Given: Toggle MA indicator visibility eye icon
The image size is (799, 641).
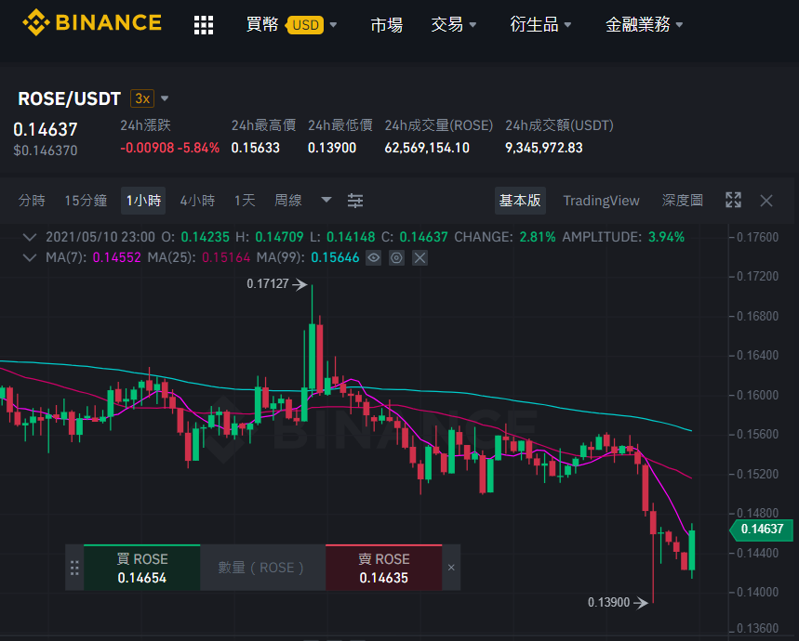Looking at the screenshot, I should 374,258.
